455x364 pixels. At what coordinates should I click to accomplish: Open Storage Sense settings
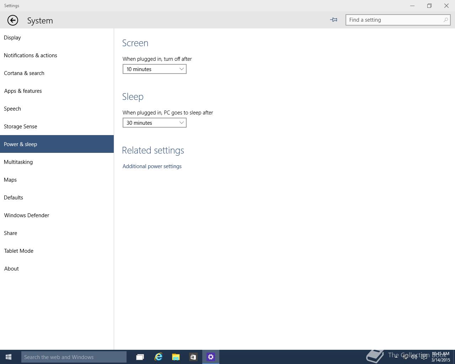click(x=57, y=126)
